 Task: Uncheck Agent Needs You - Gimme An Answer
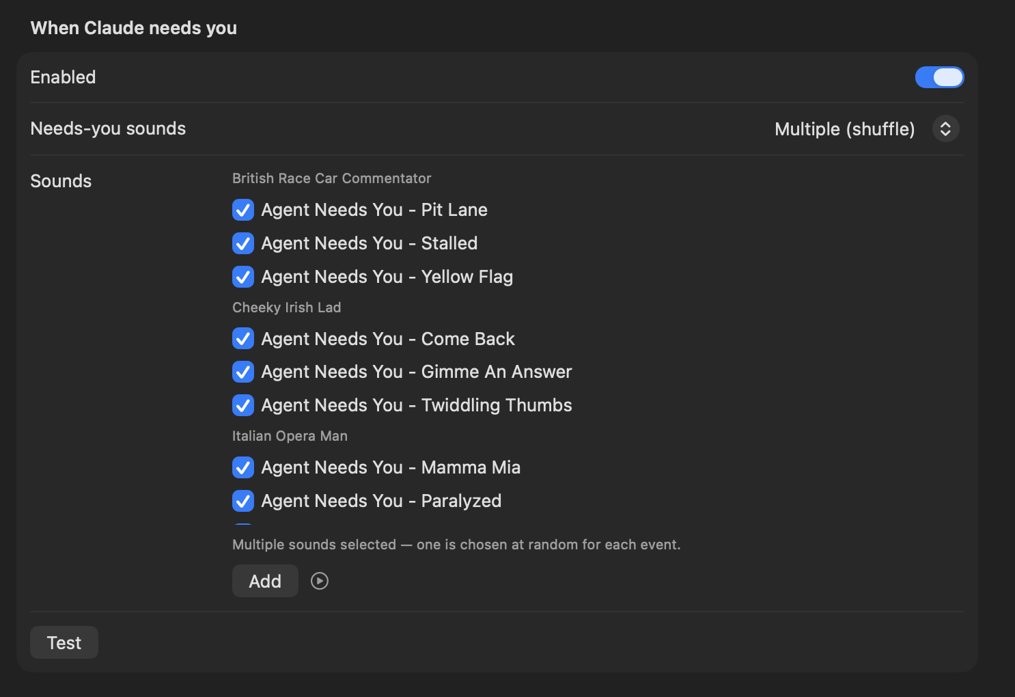pos(243,372)
